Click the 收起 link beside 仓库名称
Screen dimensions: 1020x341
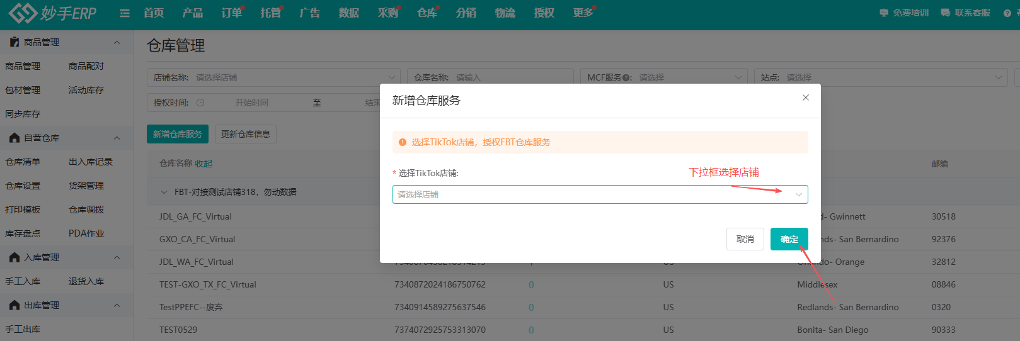point(203,164)
